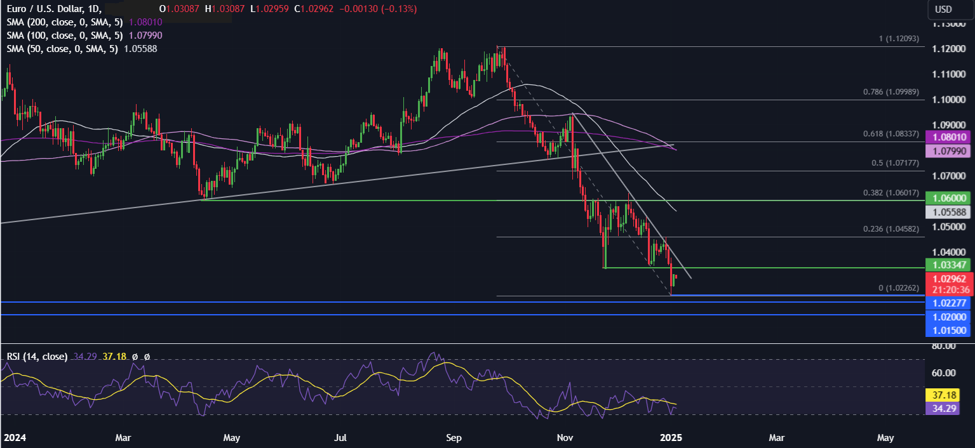This screenshot has width=975, height=448.
Task: Select the SMA (50, close, 0, SMA, 5) legend
Action: click(62, 48)
